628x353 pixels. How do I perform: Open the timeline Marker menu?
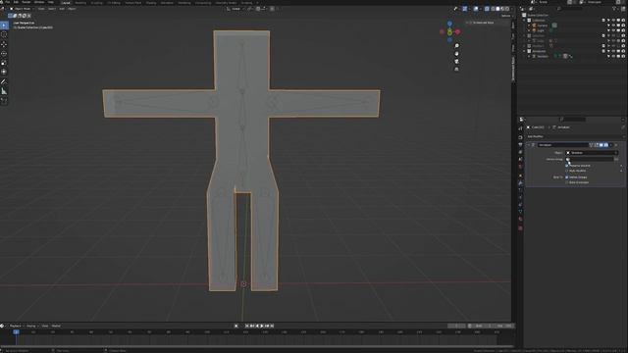pos(56,326)
